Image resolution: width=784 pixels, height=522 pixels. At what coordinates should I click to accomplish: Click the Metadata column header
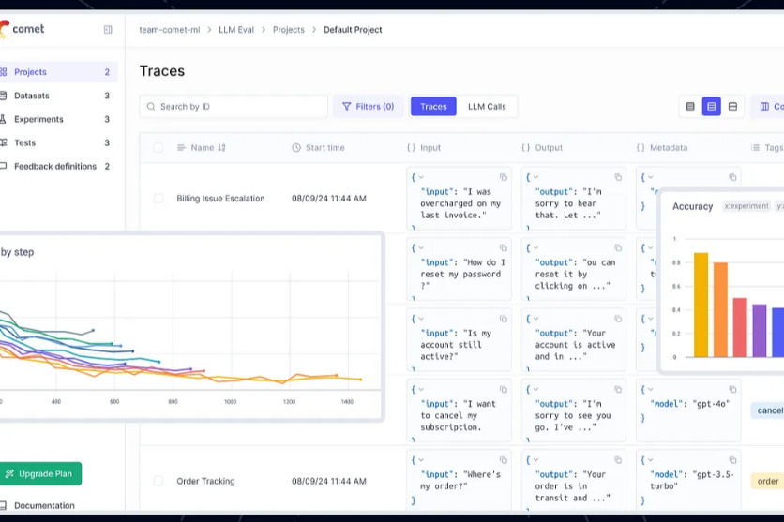click(x=662, y=147)
